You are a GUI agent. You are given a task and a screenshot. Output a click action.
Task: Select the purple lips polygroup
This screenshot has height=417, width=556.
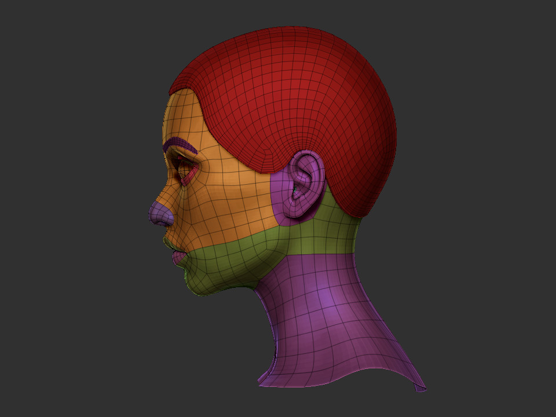pyautogui.click(x=180, y=258)
